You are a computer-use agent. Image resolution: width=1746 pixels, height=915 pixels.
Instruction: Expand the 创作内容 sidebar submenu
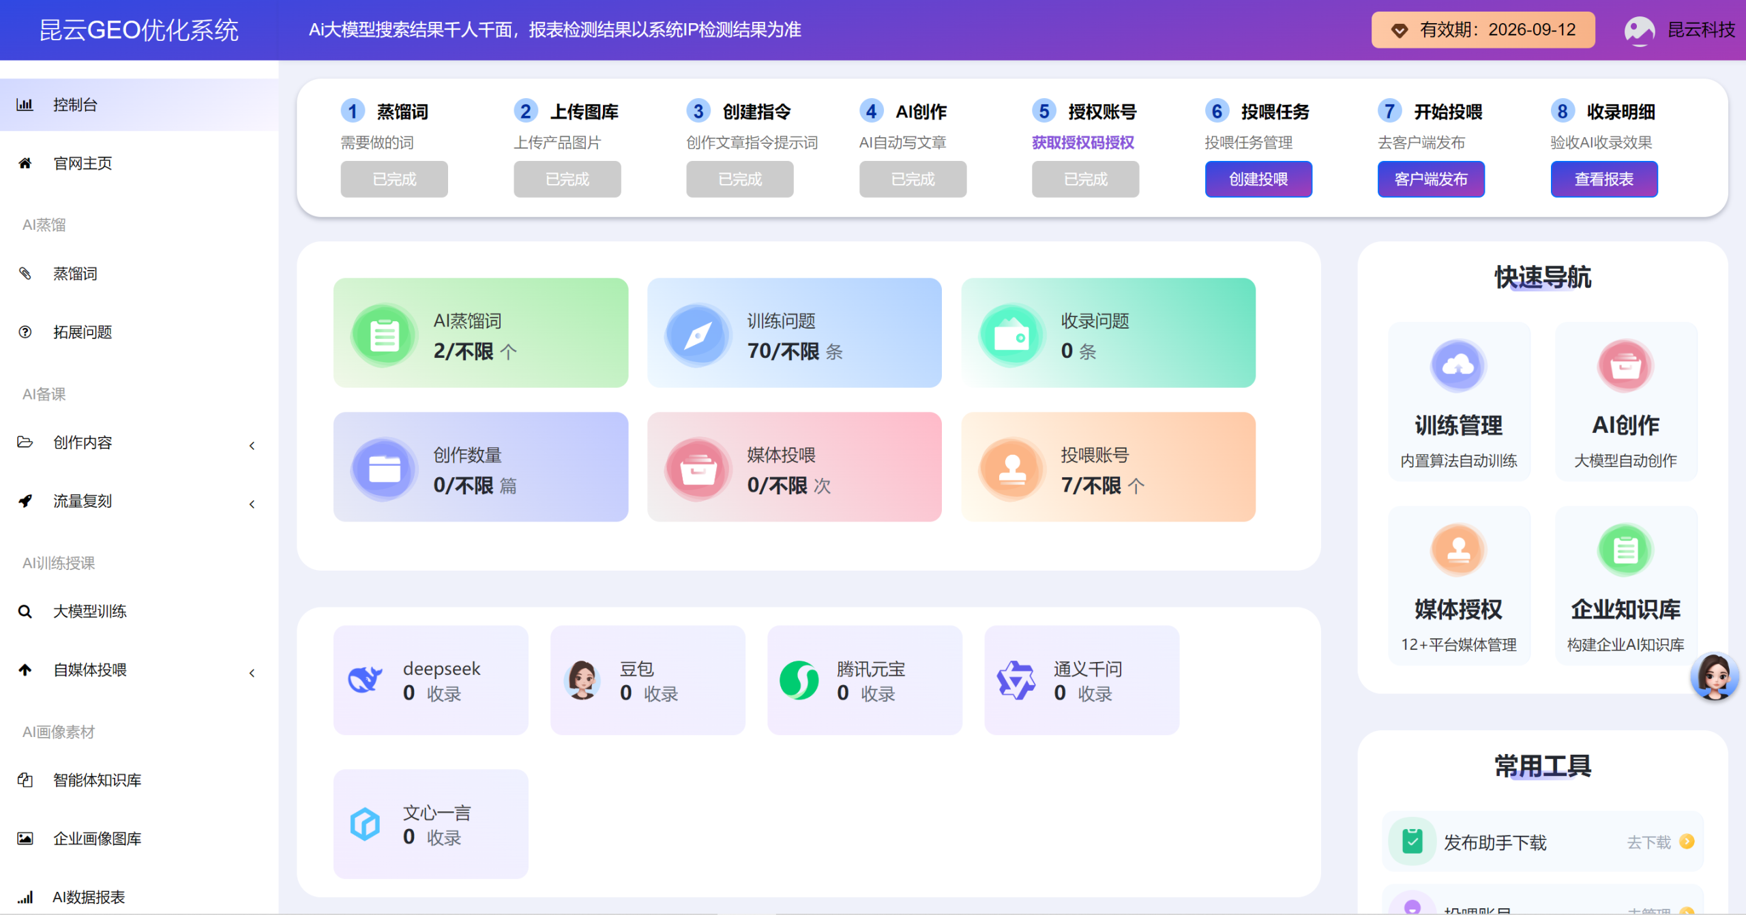[x=252, y=445]
